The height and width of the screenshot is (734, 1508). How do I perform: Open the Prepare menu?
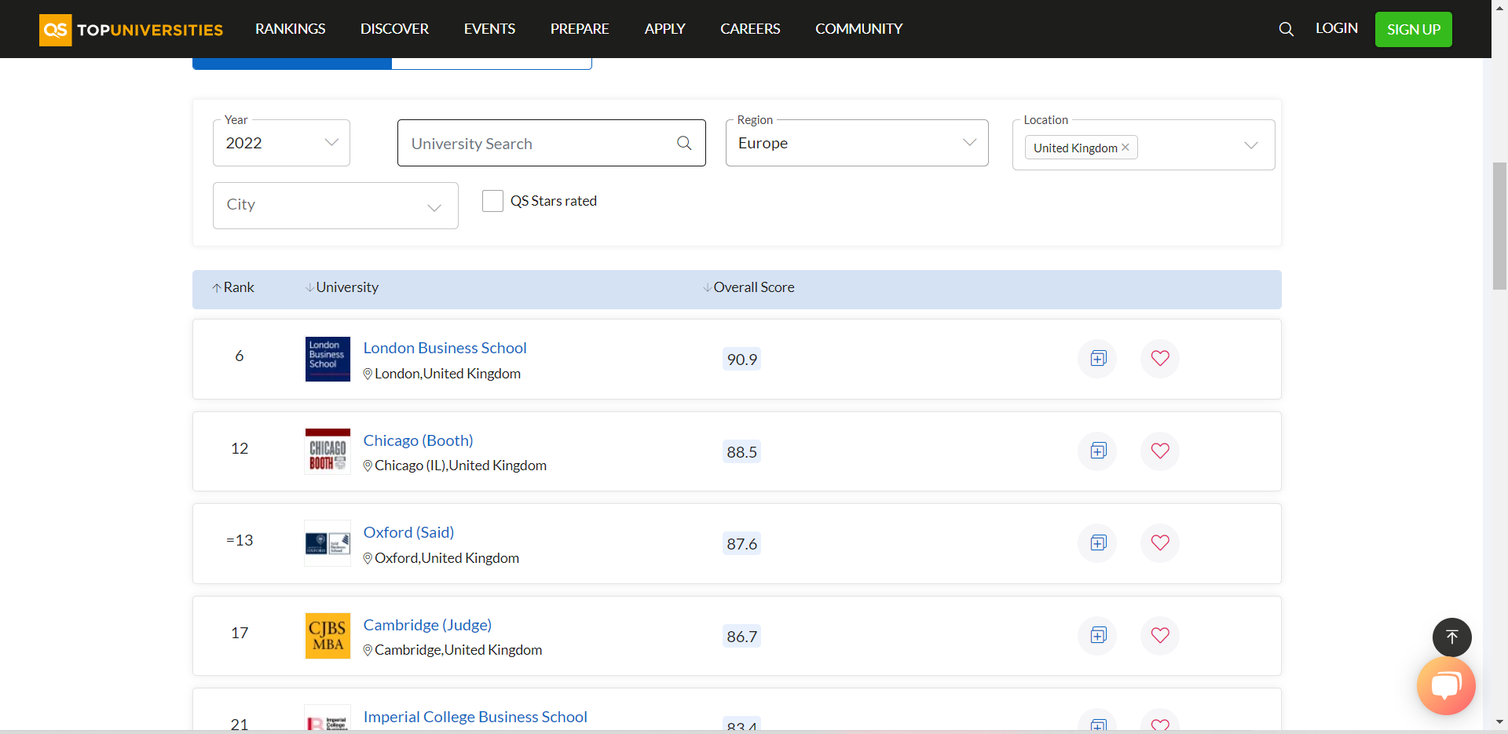(580, 29)
